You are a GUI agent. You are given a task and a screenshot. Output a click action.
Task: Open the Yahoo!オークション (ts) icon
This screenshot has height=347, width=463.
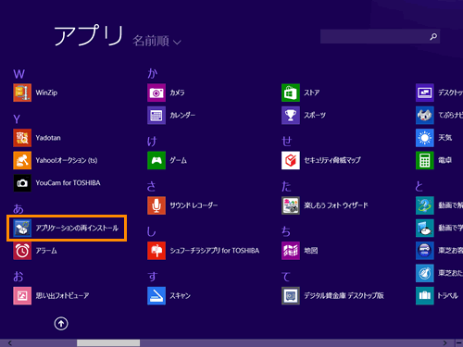pyautogui.click(x=22, y=160)
